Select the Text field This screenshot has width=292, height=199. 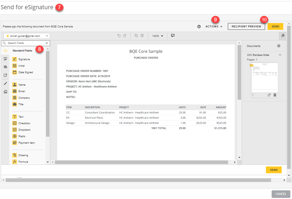pos(18,117)
